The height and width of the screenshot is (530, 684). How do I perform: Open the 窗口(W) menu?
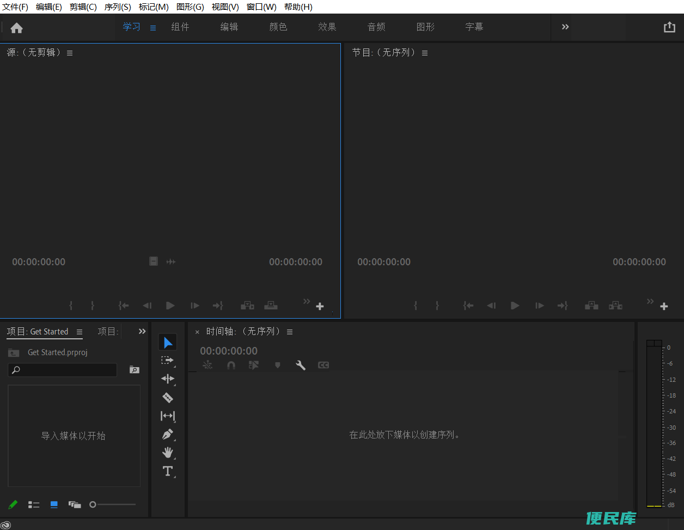[x=261, y=7]
